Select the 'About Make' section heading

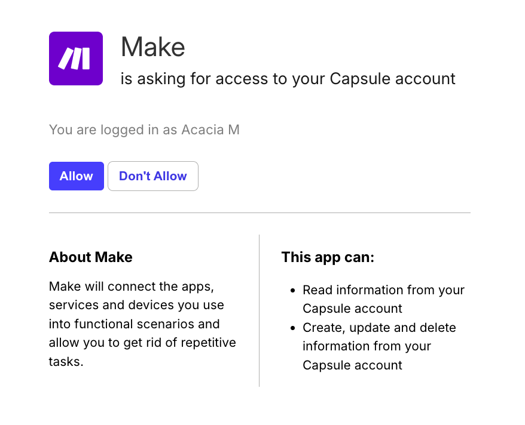click(90, 257)
